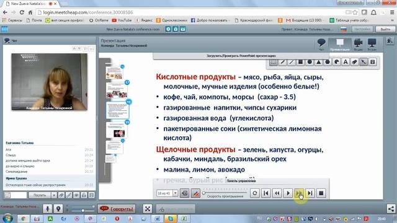Click the chat message input field
This screenshot has height=223, width=397.
coord(19,195)
